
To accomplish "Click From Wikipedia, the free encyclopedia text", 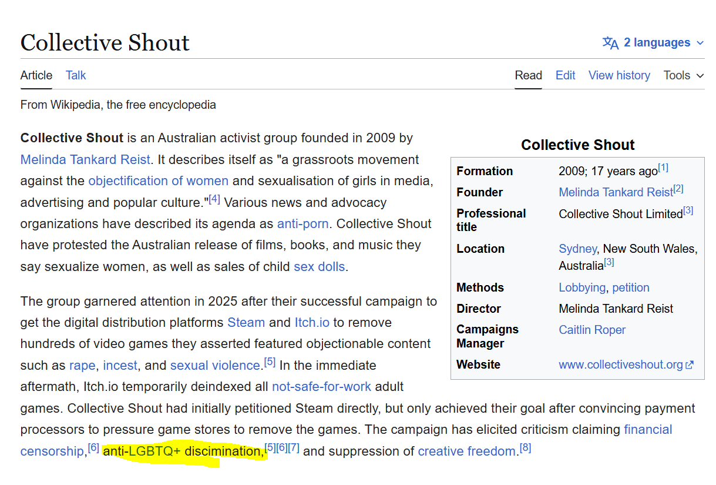I will [118, 105].
